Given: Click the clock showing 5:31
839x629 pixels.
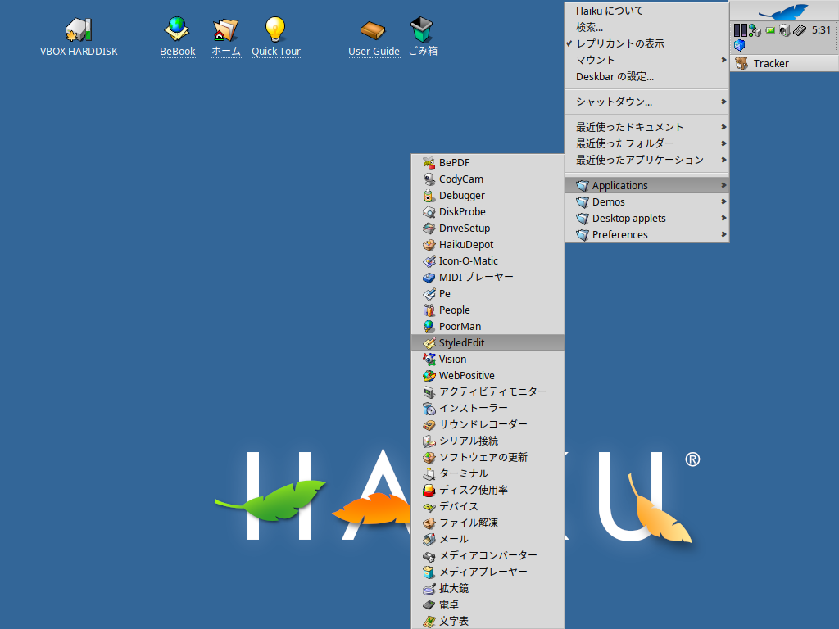Looking at the screenshot, I should click(x=821, y=30).
